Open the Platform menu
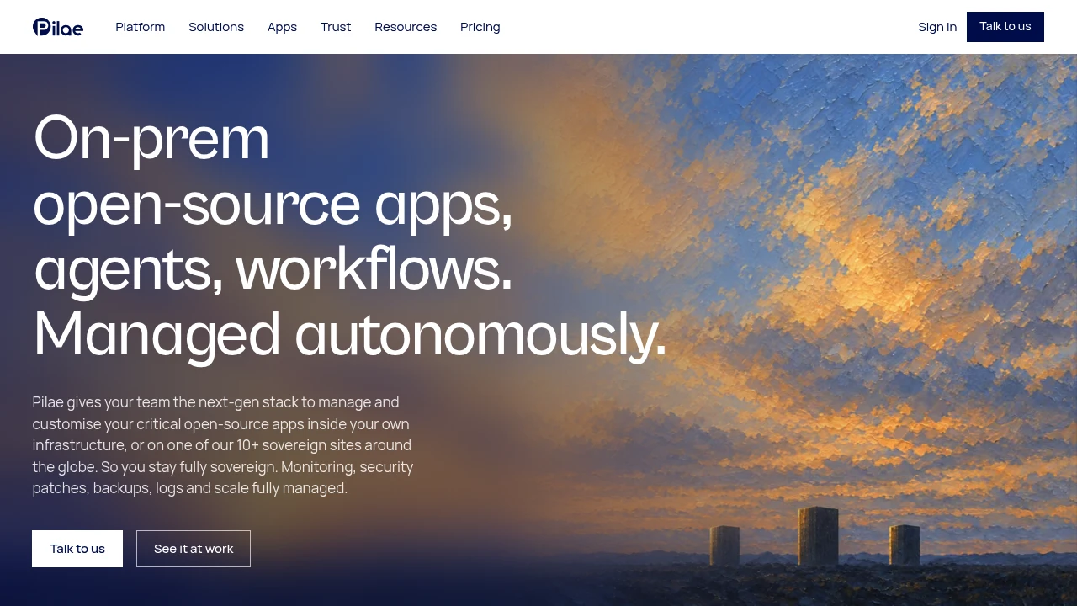 (x=141, y=27)
